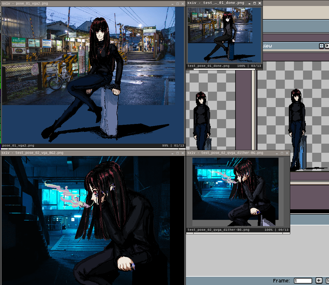
Task: Close the test_pose_02_qvga_dither-BG.png window
Action: click(287, 153)
